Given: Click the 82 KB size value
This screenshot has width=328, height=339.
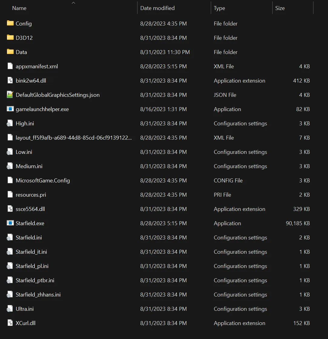Looking at the screenshot, I should coord(303,109).
